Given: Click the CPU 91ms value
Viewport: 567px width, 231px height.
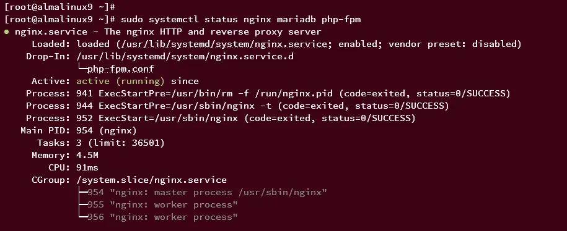Looking at the screenshot, I should click(87, 167).
